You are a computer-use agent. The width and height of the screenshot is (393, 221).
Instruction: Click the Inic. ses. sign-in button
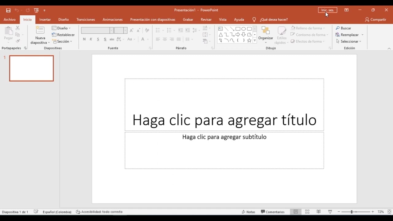328,10
